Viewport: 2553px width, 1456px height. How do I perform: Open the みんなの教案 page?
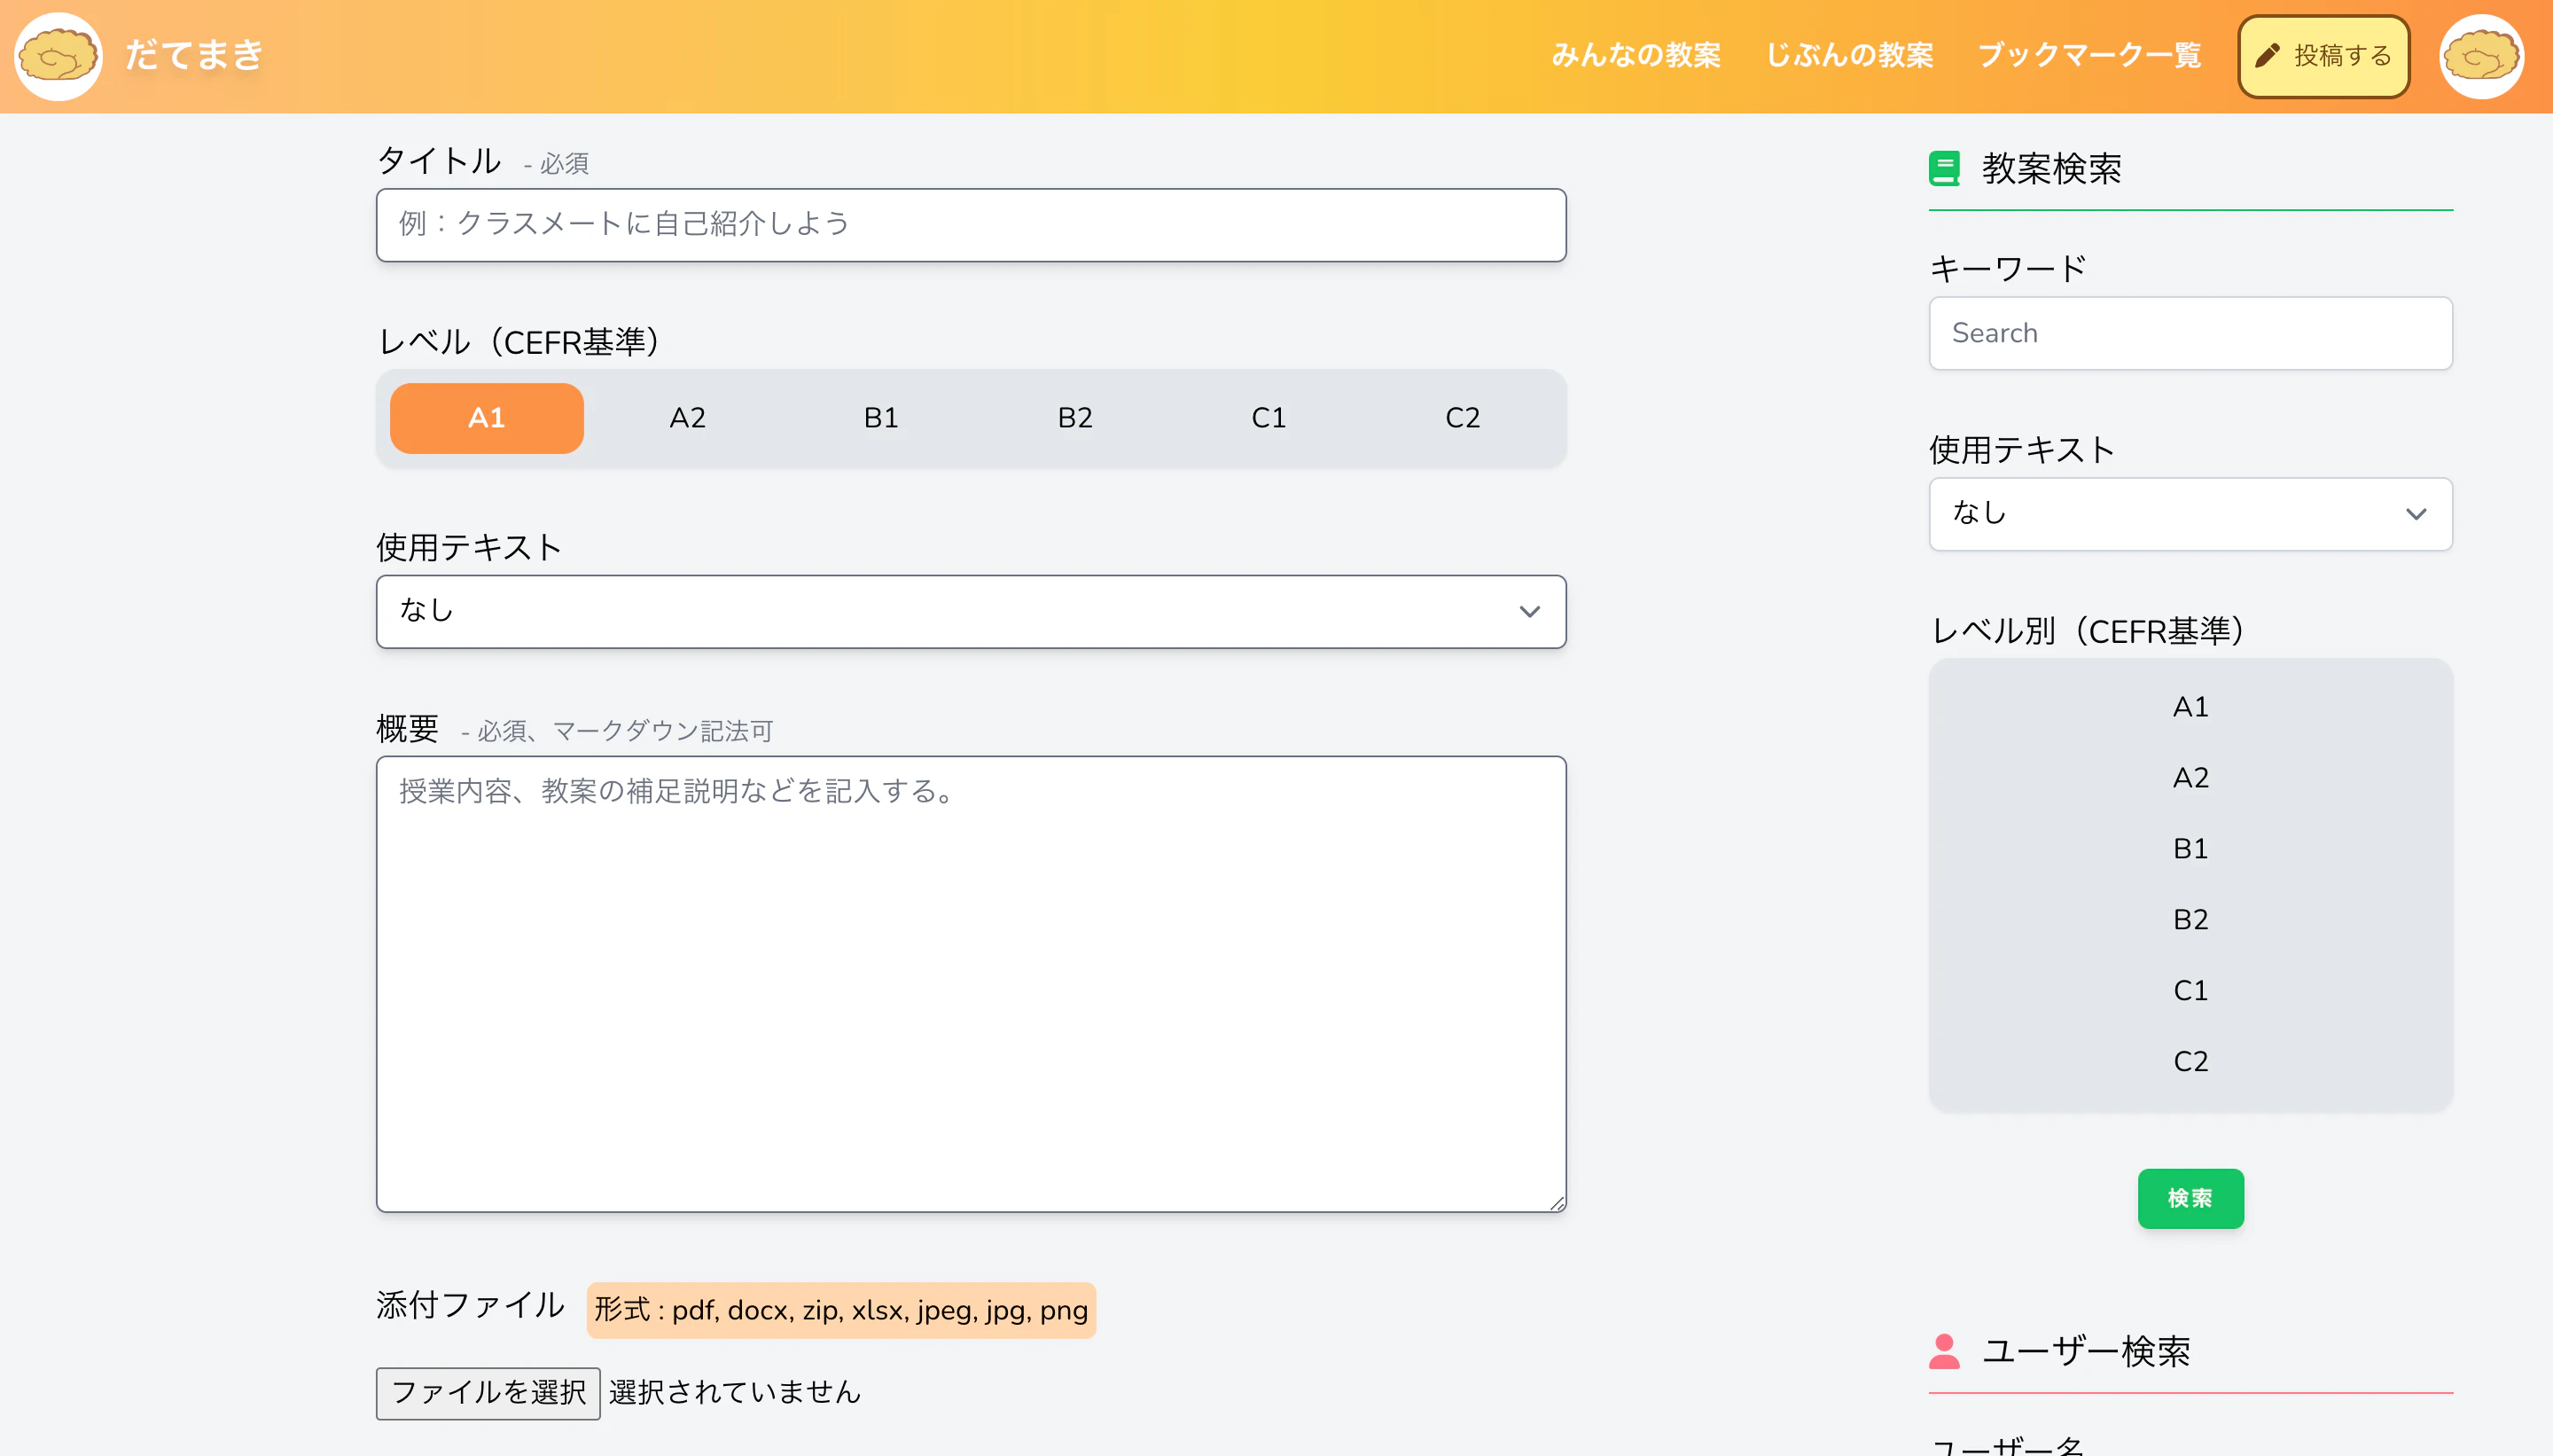(x=1636, y=55)
